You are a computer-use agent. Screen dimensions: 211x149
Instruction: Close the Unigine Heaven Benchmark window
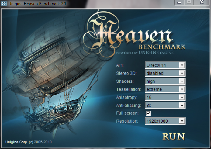(x=202, y=2)
